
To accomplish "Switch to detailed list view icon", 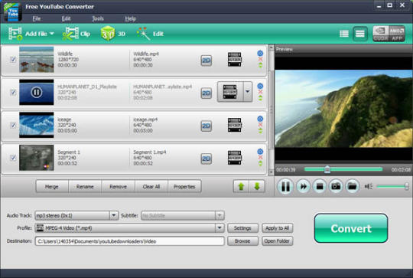I will pyautogui.click(x=344, y=34).
